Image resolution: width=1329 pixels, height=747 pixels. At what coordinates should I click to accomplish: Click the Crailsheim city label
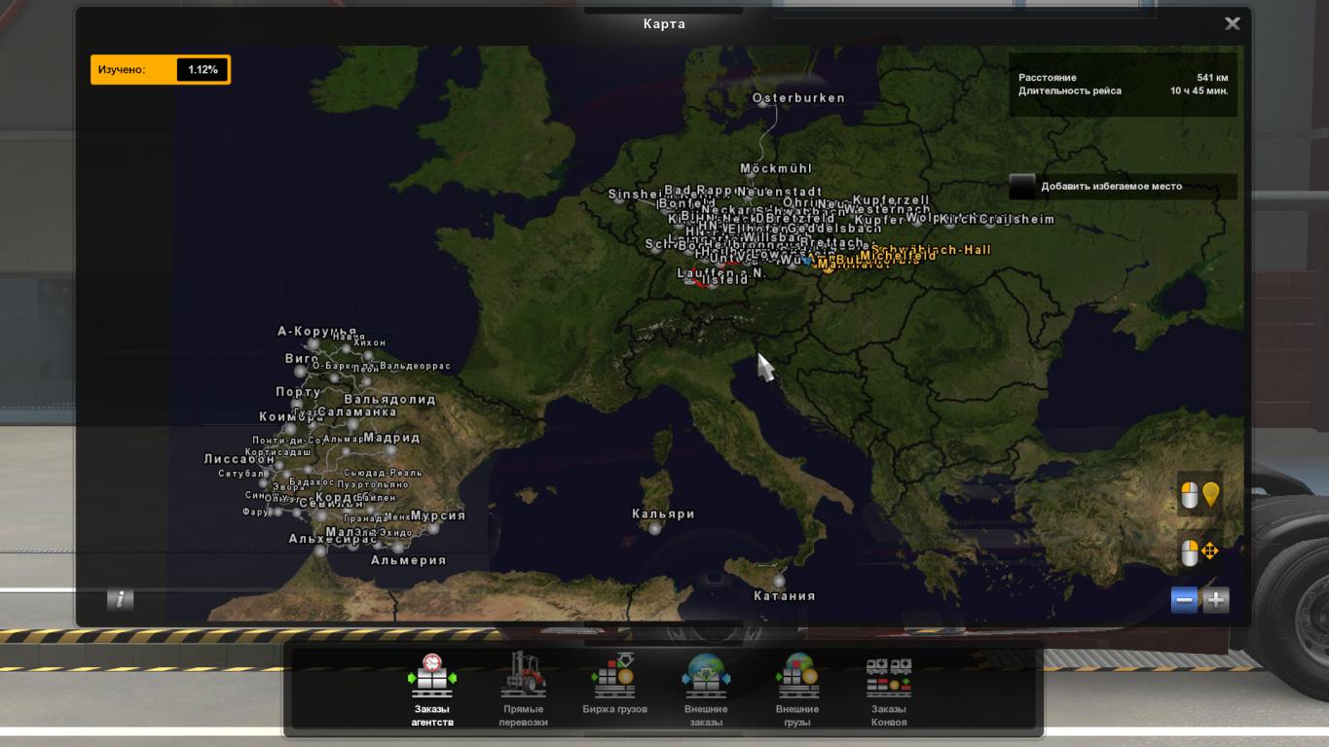[1016, 219]
